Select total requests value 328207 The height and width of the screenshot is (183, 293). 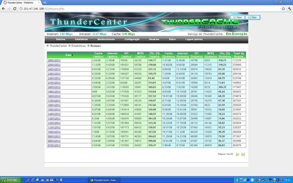pyautogui.click(x=237, y=127)
